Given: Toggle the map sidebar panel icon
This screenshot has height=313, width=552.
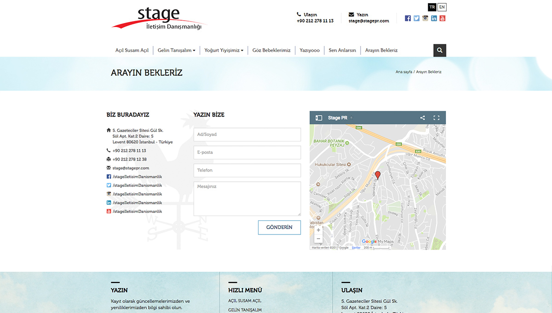Looking at the screenshot, I should click(x=318, y=118).
